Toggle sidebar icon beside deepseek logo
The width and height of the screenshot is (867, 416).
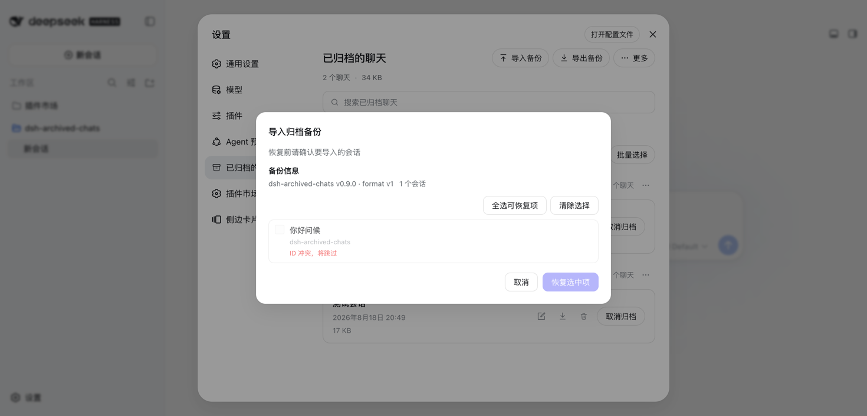pos(150,21)
